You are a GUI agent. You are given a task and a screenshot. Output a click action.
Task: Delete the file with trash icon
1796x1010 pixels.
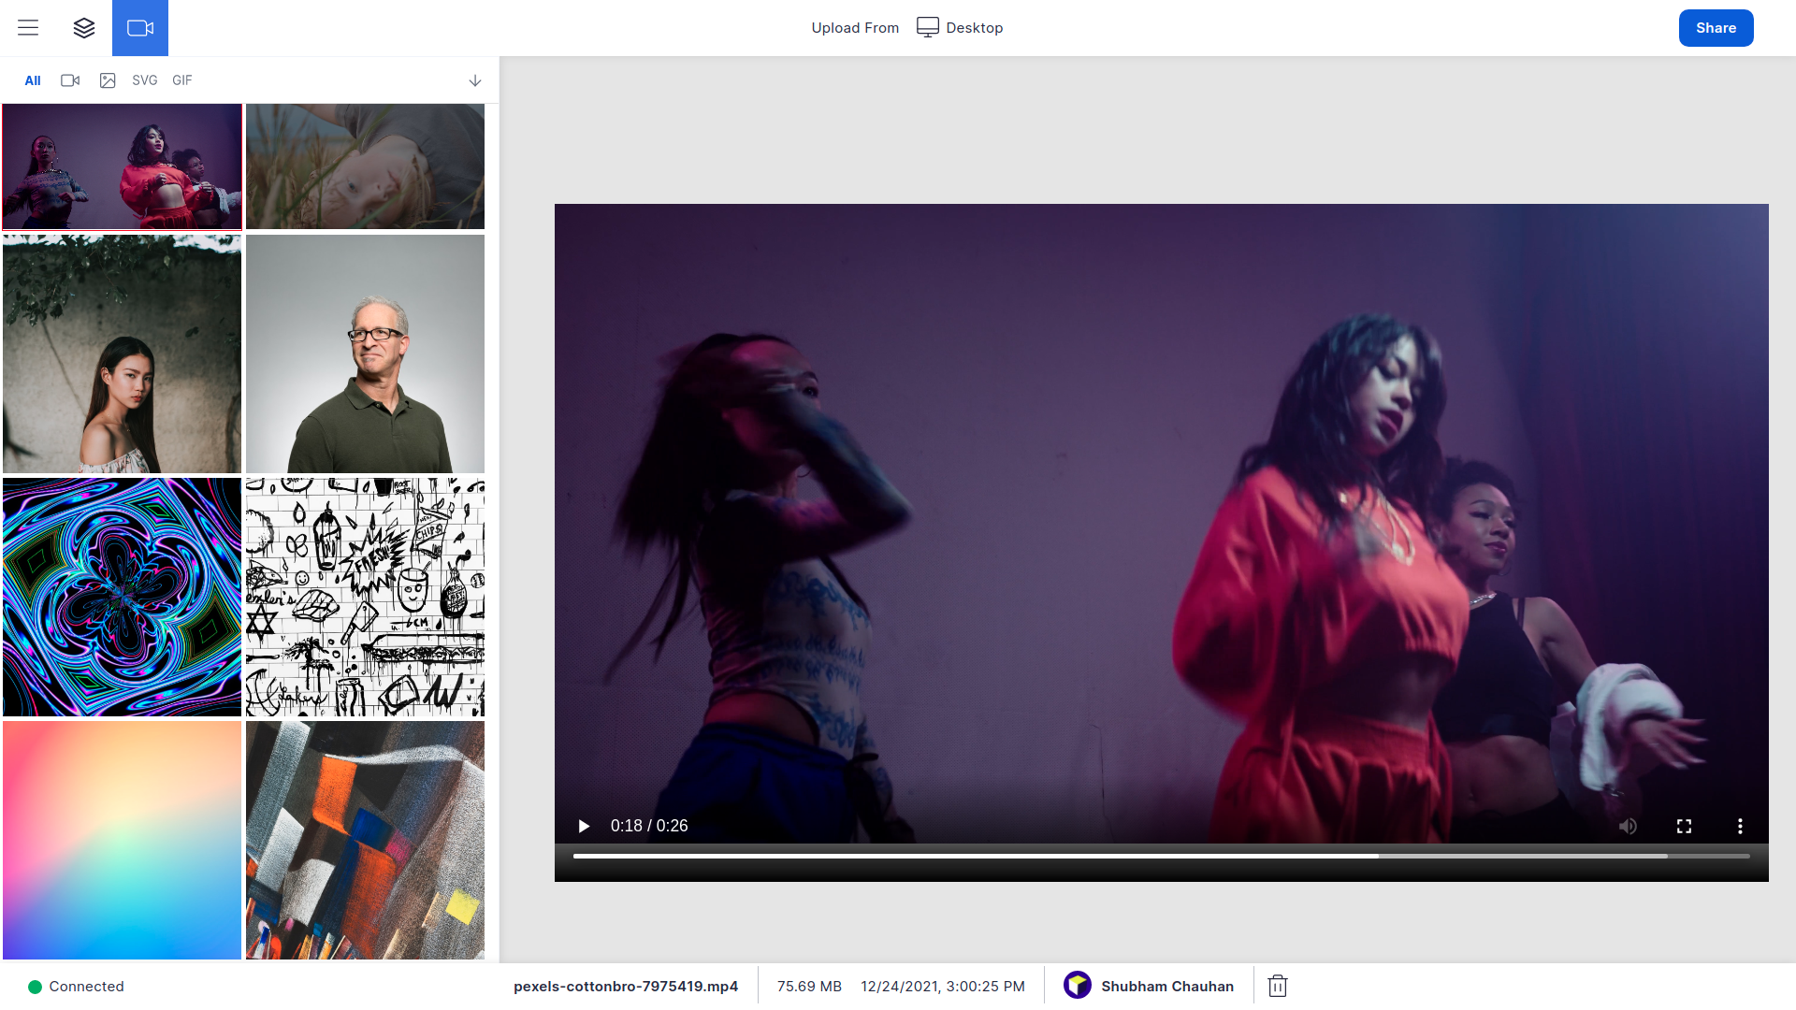tap(1278, 986)
